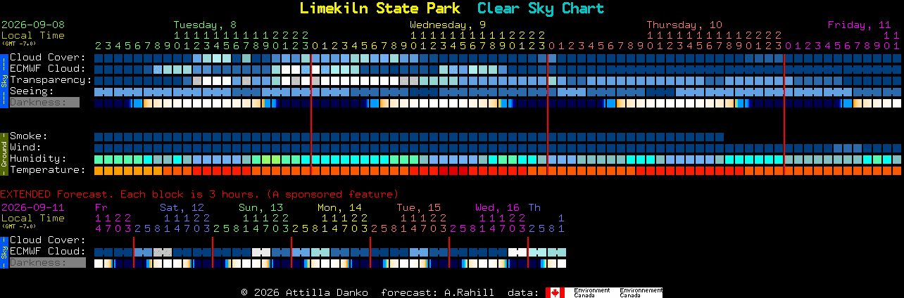
Task: Click the first orange Temperature block
Action: coord(99,171)
